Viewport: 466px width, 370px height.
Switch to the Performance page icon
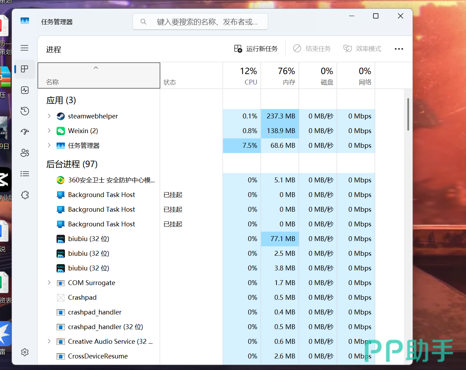25,90
